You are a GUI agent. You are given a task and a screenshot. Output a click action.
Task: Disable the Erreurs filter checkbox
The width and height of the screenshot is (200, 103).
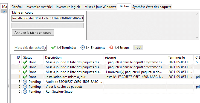coord(117,48)
